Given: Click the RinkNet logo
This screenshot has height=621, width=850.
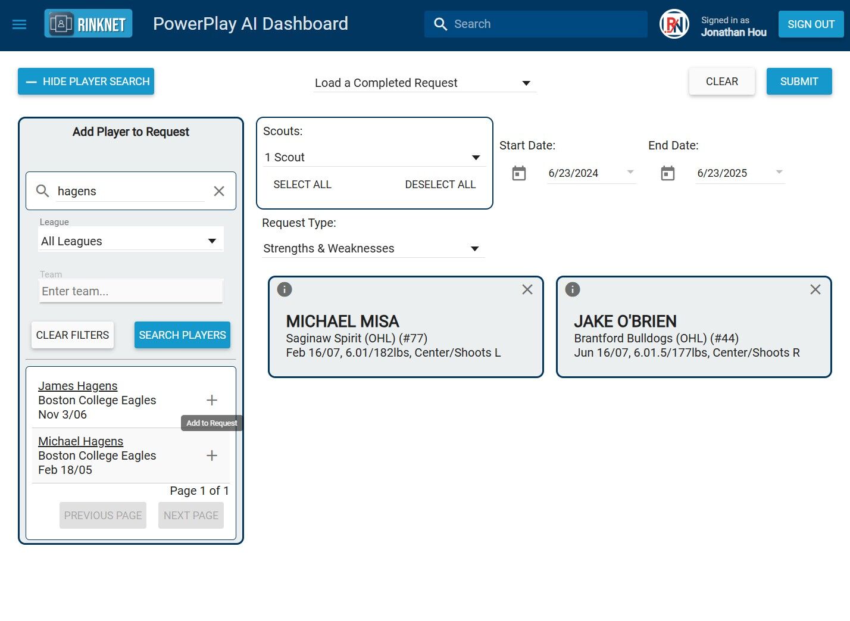Looking at the screenshot, I should coord(88,24).
